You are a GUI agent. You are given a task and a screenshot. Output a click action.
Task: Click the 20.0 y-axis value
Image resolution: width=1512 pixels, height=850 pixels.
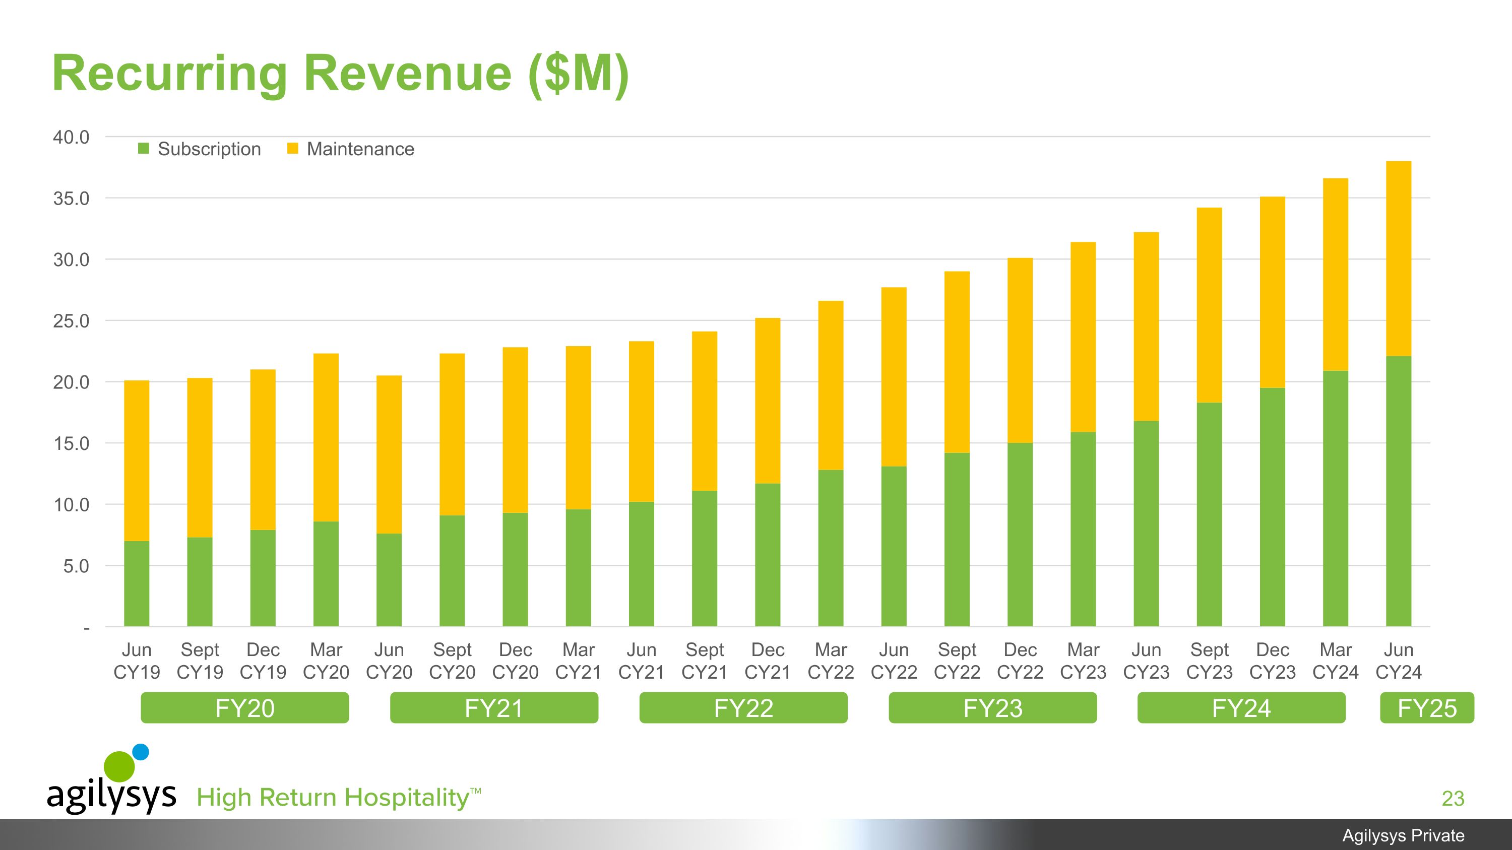click(x=71, y=382)
